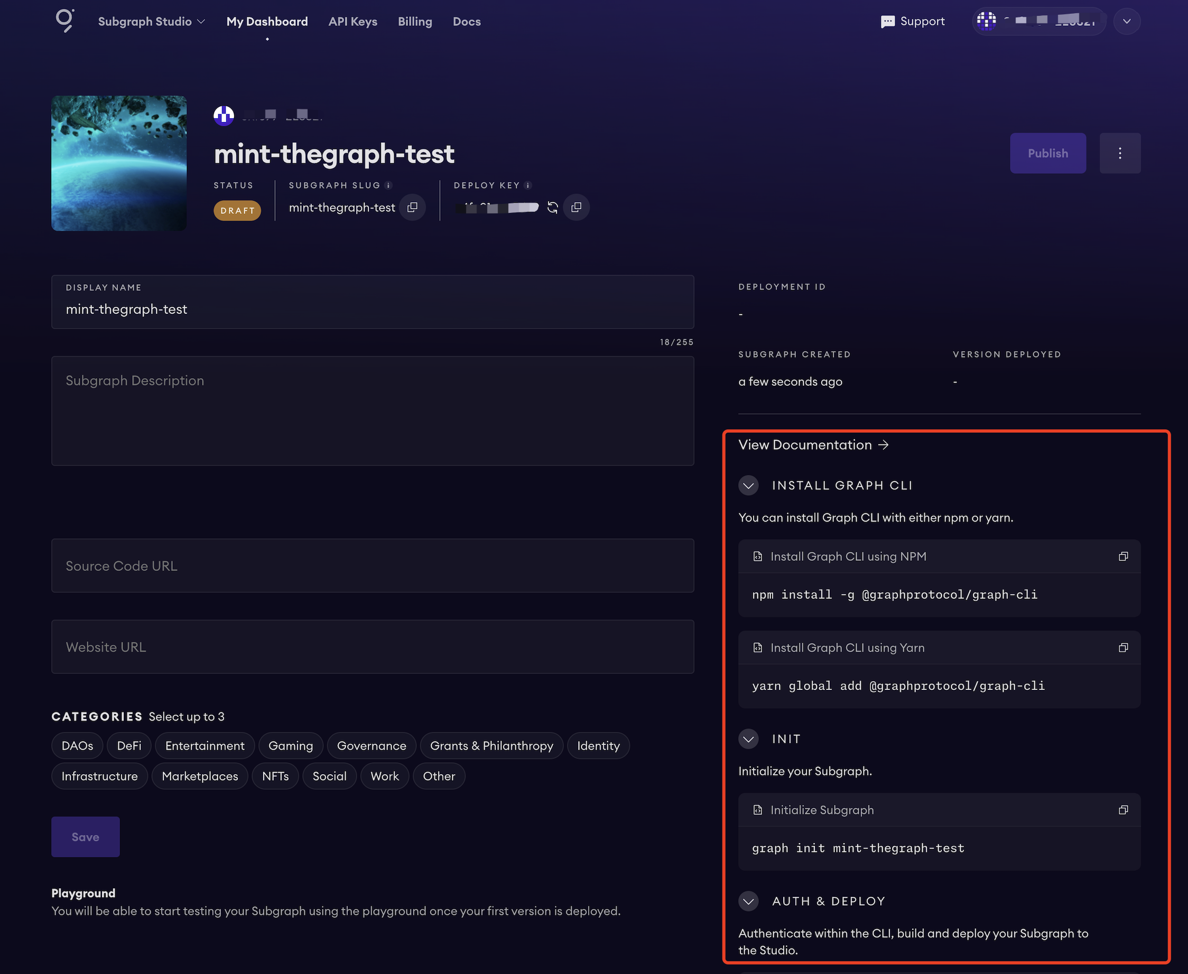Click the account avatar in header
The height and width of the screenshot is (974, 1188).
click(x=987, y=21)
